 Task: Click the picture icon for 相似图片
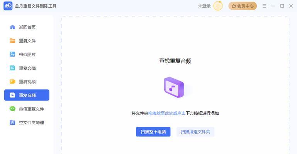pos(12,54)
